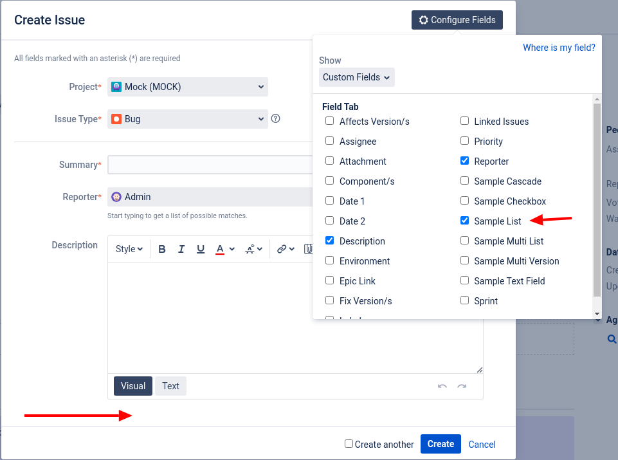Tick the Sample Checkbox field
Viewport: 618px width, 460px height.
pos(465,200)
